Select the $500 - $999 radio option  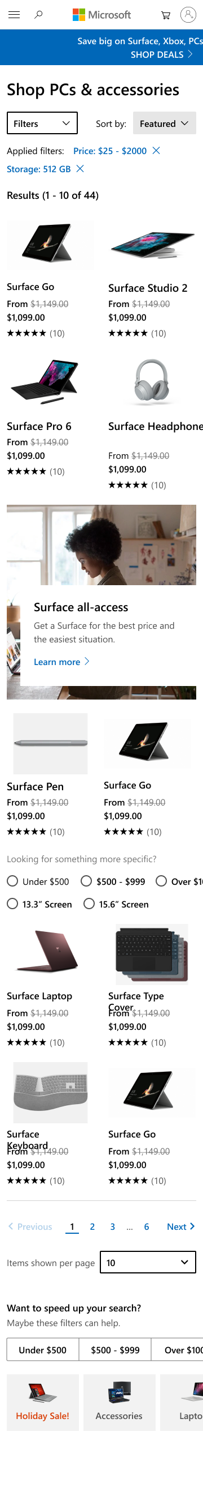click(x=86, y=881)
